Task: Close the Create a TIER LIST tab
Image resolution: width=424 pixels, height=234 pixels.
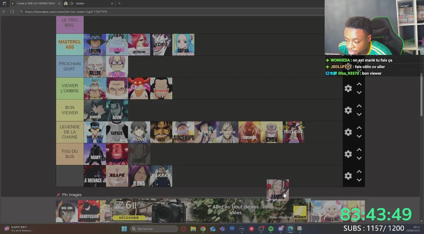Action: coord(60,3)
